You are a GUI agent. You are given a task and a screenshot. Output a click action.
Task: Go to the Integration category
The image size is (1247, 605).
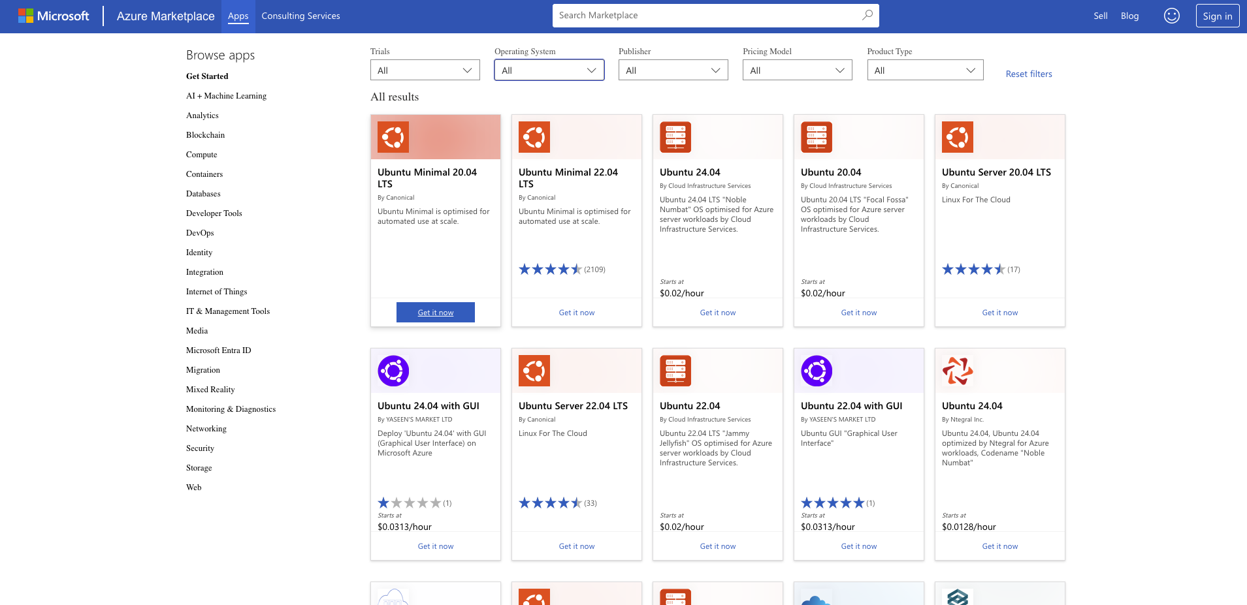(x=204, y=272)
